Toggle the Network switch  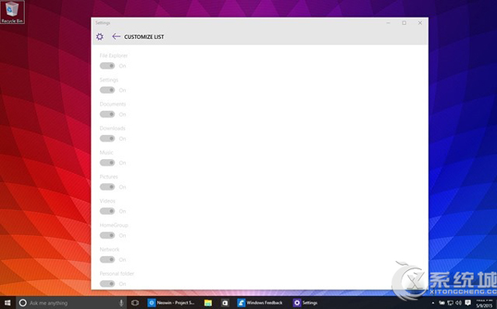point(107,259)
